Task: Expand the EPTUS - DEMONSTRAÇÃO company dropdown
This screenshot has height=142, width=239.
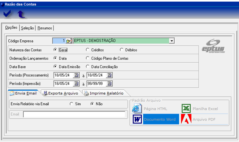Action: pyautogui.click(x=171, y=41)
